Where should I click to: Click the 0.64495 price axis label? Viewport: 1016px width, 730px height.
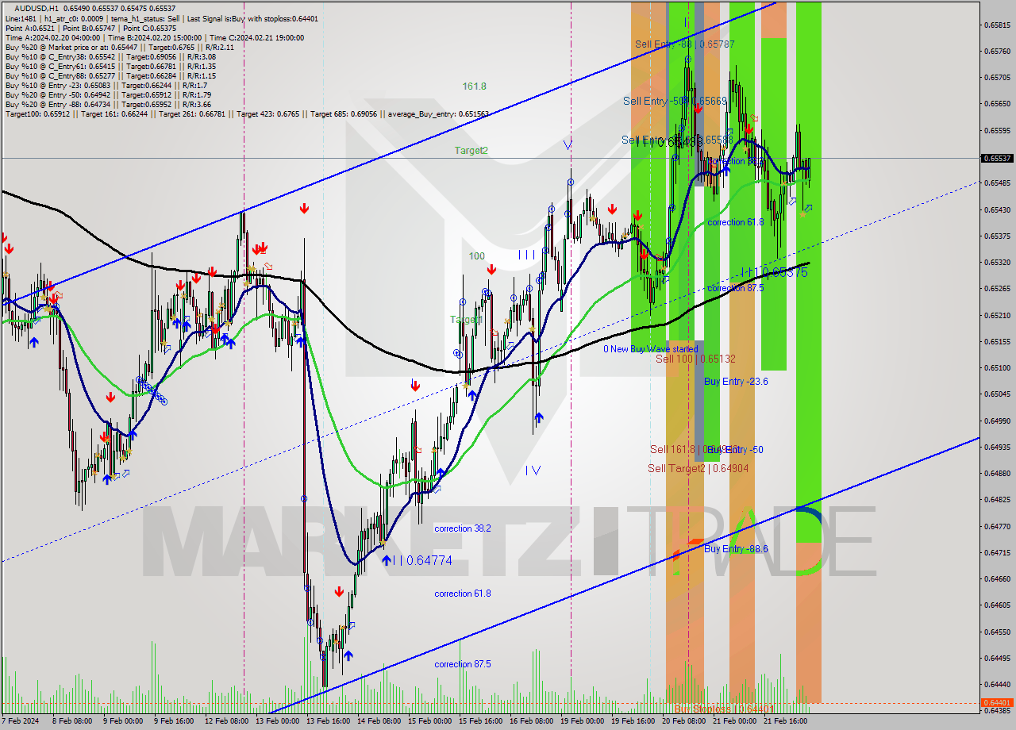coord(997,658)
